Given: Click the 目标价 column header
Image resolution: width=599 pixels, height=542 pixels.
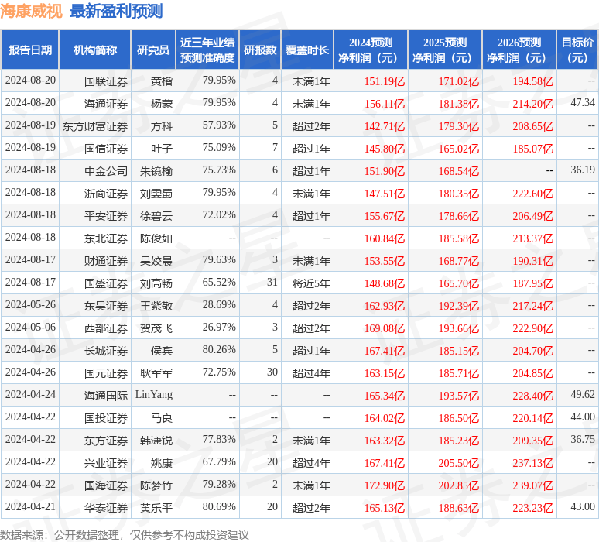Looking at the screenshot, I should 577,50.
